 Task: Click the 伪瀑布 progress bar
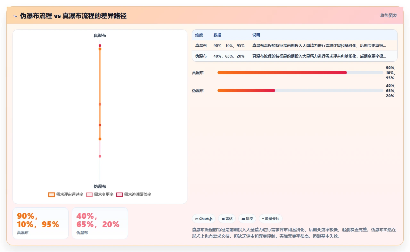click(300, 91)
